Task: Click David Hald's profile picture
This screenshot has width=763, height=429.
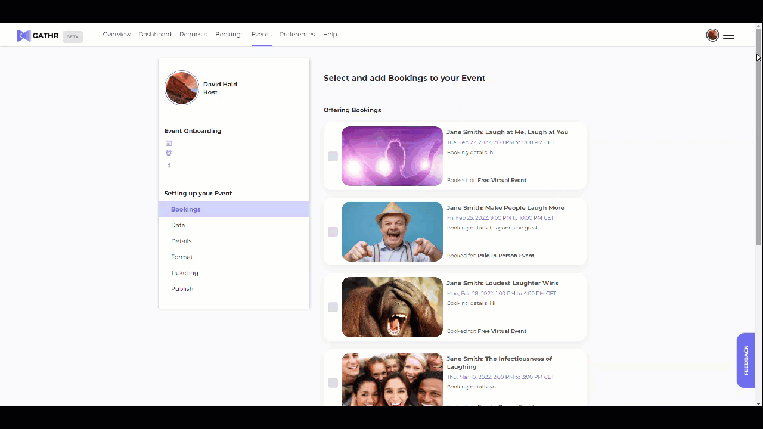Action: (182, 88)
